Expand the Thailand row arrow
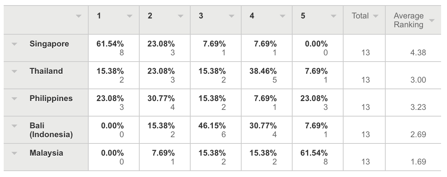Screen dimensions: 447x177 point(14,71)
